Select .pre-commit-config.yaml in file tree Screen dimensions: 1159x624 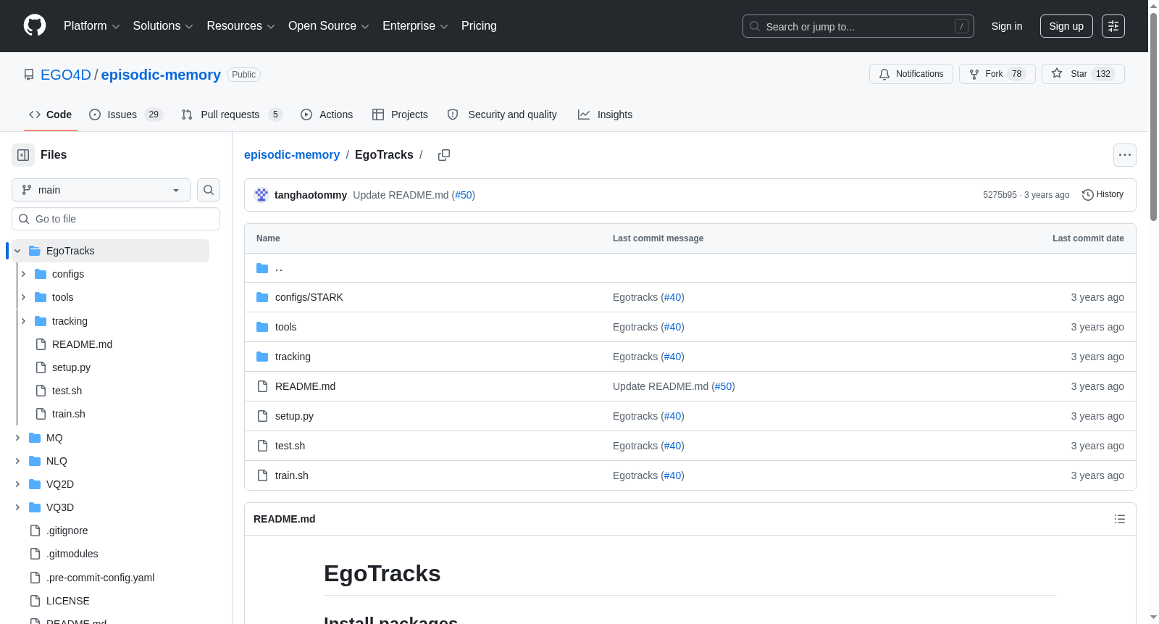click(100, 578)
